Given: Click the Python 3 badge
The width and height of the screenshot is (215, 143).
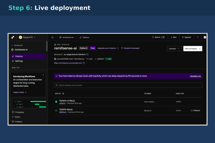Looking at the screenshot, I should coord(83,48).
